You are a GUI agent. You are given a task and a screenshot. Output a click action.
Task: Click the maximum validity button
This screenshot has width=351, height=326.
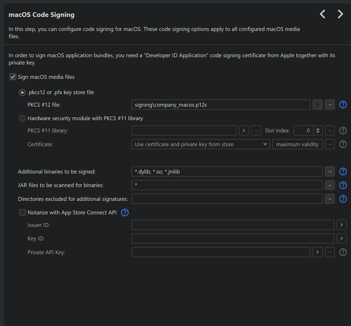pos(297,144)
